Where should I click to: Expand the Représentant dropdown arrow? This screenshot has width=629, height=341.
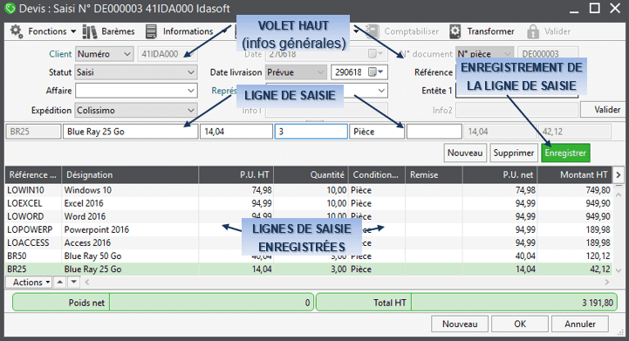tap(381, 91)
